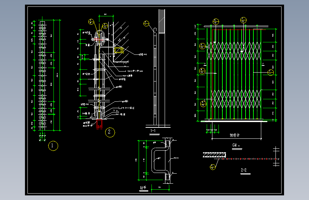This screenshot has height=200, width=309.
Task: Select the hatched strip in section 2-2
Action: (x=214, y=155)
